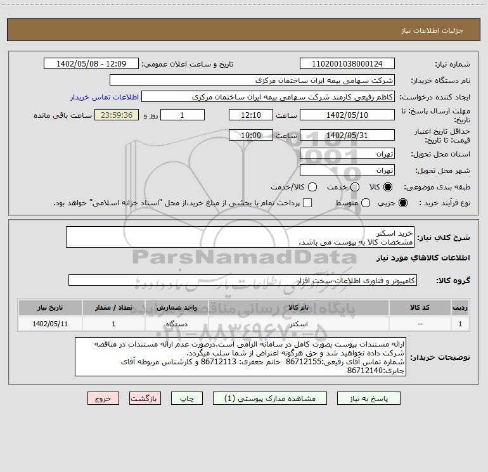The width and height of the screenshot is (488, 472).
Task: Click the تعداد / مقدار column header
Action: [x=113, y=307]
